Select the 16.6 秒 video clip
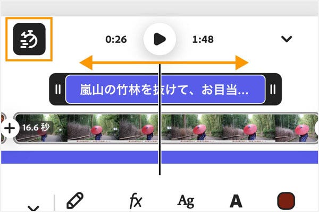319x212 pixels. click(166, 128)
